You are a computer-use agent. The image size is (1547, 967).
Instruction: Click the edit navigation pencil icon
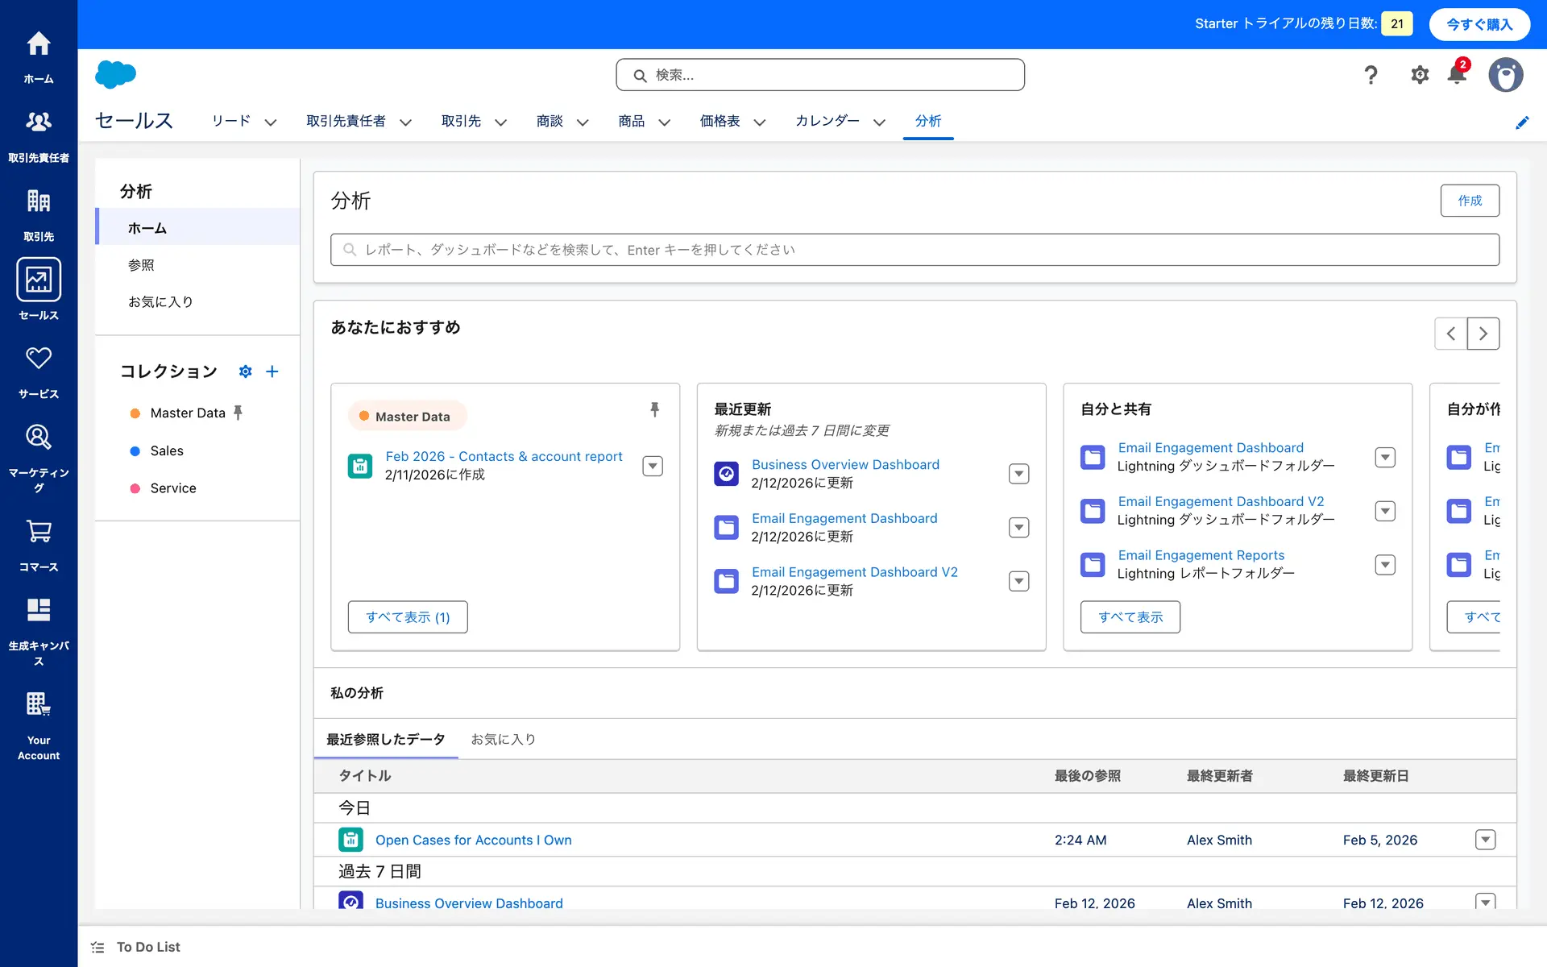1521,122
